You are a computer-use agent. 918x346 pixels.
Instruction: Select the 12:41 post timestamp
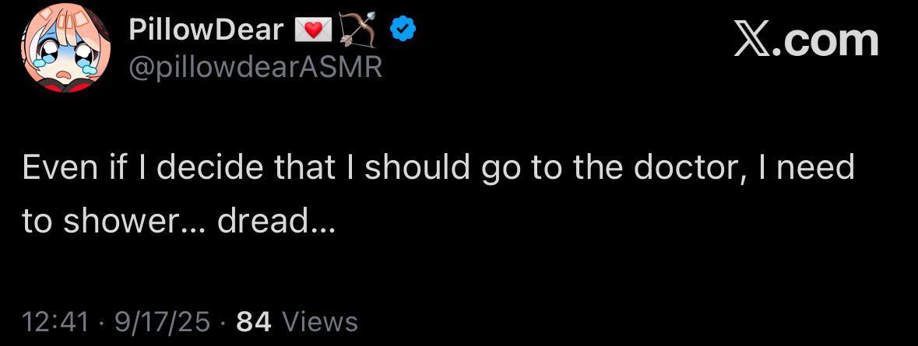[x=56, y=321]
